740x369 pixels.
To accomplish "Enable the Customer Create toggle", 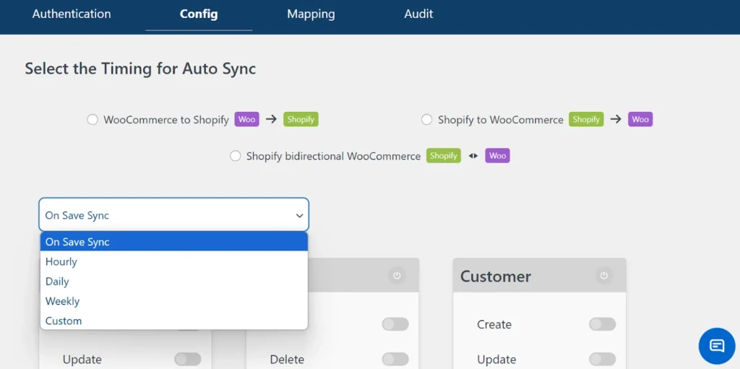I will click(602, 324).
